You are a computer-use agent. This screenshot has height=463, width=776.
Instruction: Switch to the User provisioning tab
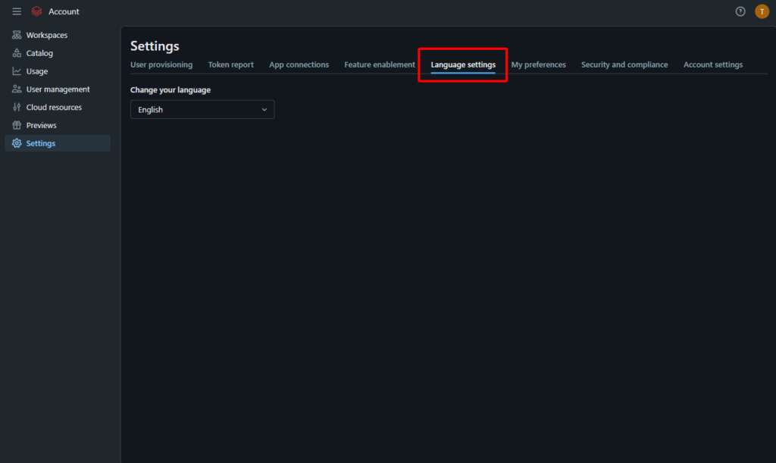(161, 65)
